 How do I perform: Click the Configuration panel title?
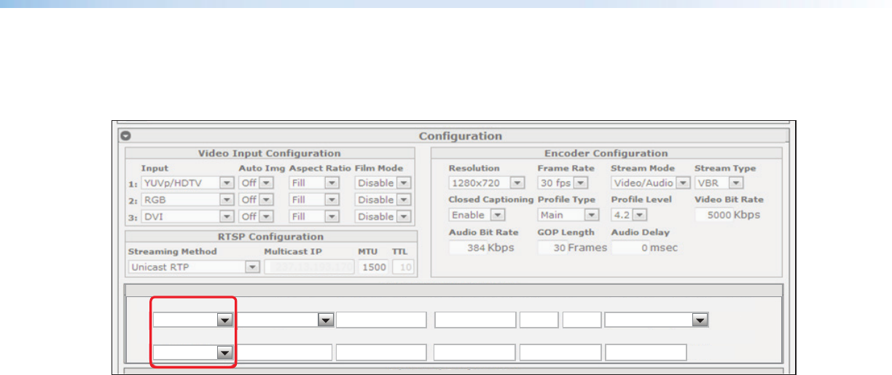(x=460, y=135)
